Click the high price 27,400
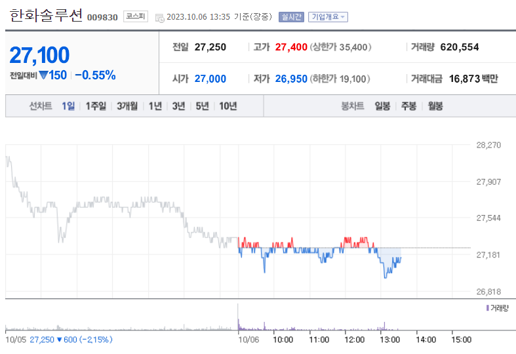Screen dimensions: 516x354 (x=291, y=47)
